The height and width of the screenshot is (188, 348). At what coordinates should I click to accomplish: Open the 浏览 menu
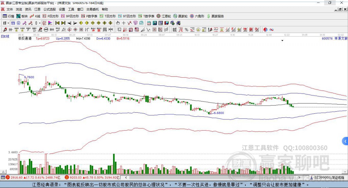tap(19, 9)
